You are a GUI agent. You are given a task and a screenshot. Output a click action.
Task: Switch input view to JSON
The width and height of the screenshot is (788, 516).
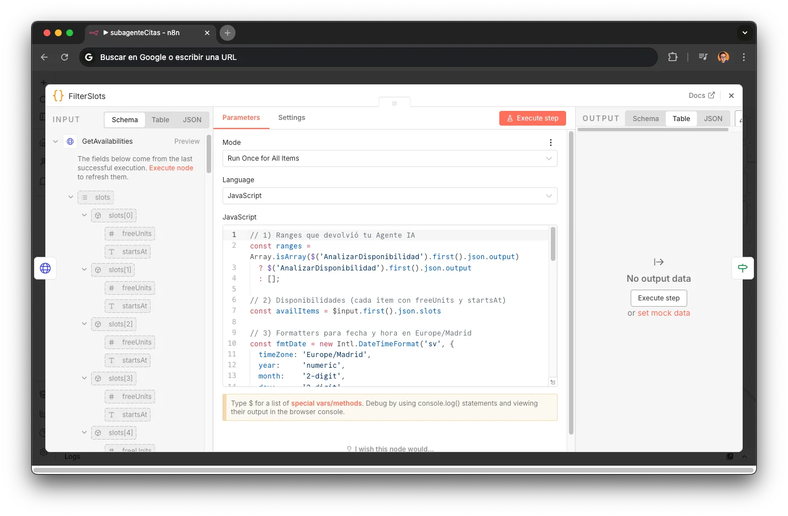tap(192, 120)
